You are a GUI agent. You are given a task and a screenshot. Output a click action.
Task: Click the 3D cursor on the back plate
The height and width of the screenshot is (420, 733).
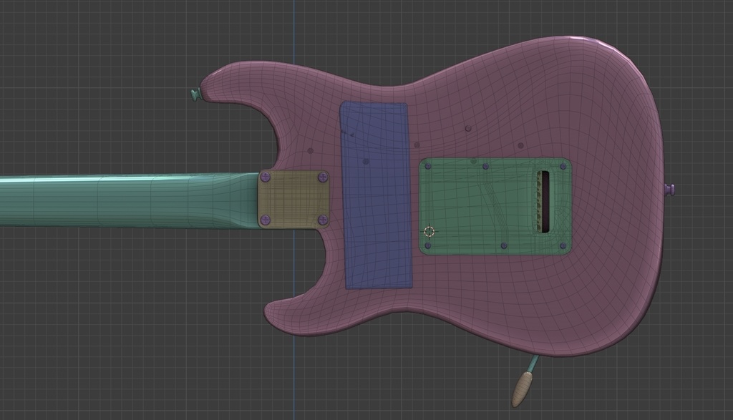coord(427,230)
